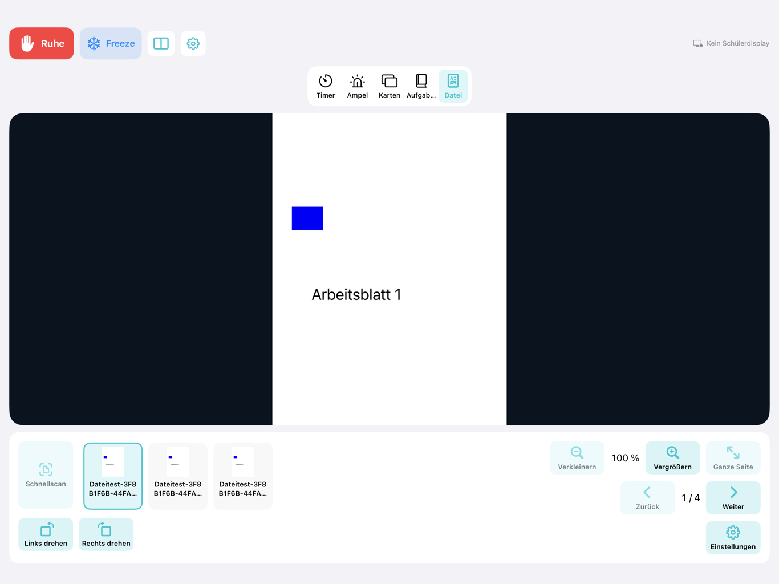Toggle the Freeze snowflake button
The width and height of the screenshot is (779, 584).
coord(111,43)
